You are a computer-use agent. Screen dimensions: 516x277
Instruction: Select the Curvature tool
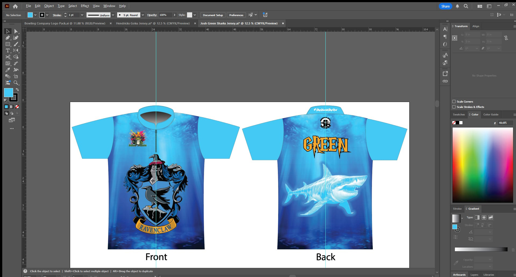(16, 38)
